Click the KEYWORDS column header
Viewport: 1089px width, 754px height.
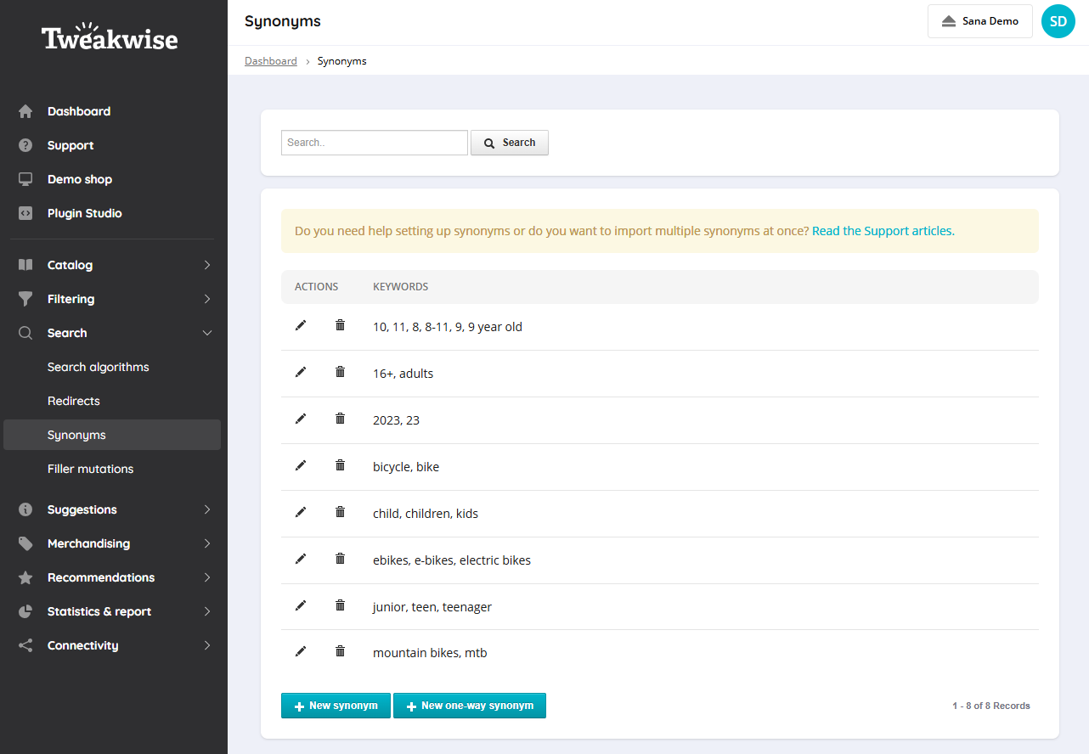tap(400, 287)
